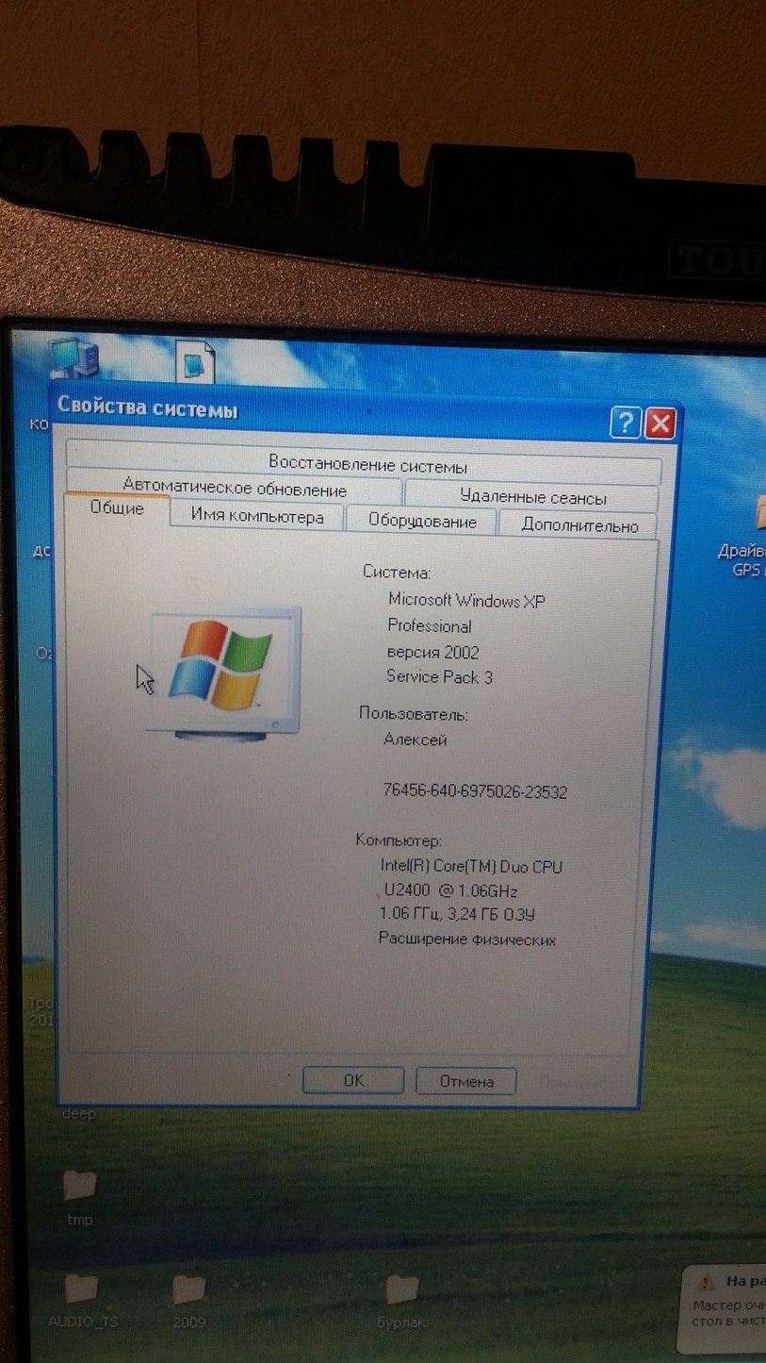Viewport: 766px width, 1363px height.
Task: Confirm with the OK button
Action: [353, 1081]
